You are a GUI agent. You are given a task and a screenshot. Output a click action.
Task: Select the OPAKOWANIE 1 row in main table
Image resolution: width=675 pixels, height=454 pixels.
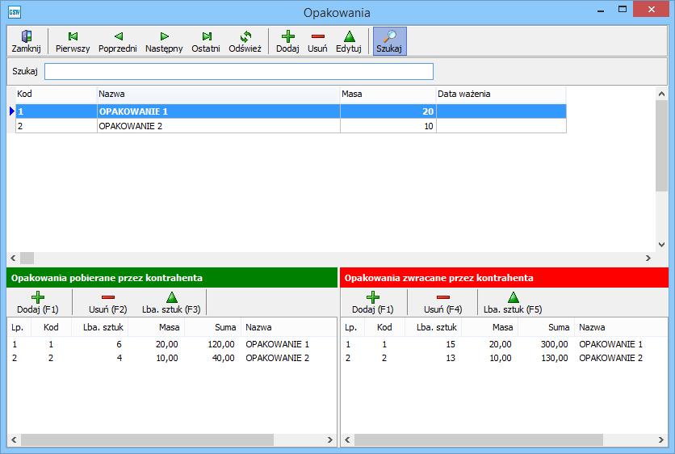click(291, 111)
